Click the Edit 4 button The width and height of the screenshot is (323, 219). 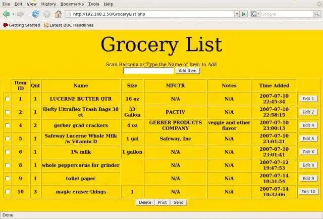(x=308, y=125)
